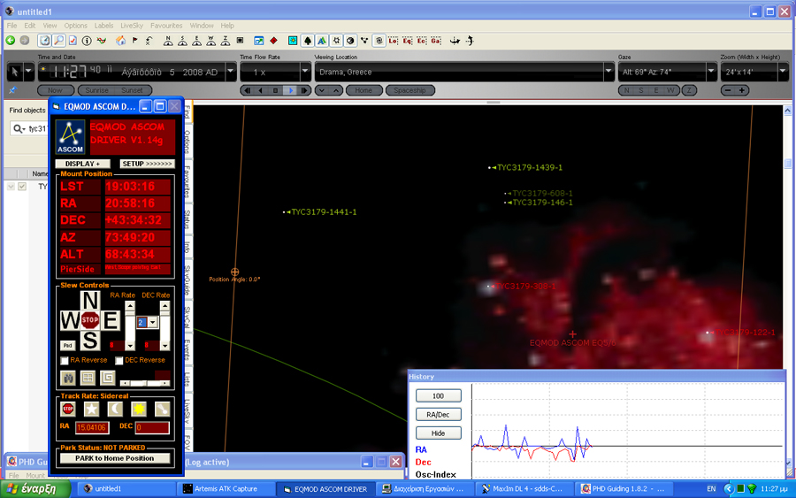Toggle the Eq equatorial guides icon
The height and width of the screenshot is (498, 796).
[408, 41]
